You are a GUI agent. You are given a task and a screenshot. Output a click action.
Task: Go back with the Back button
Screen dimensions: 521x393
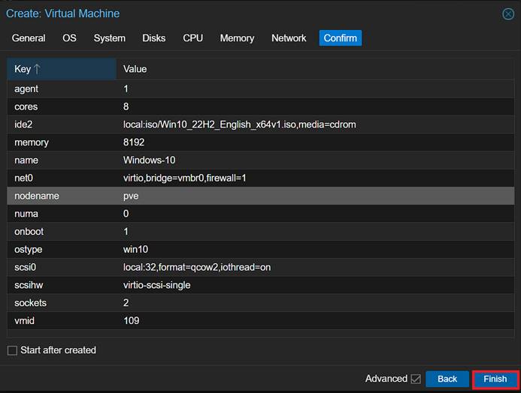coord(447,379)
